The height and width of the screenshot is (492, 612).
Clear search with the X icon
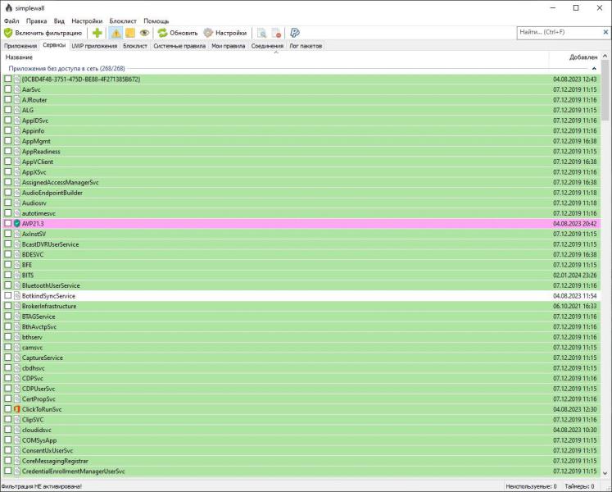pyautogui.click(x=605, y=33)
